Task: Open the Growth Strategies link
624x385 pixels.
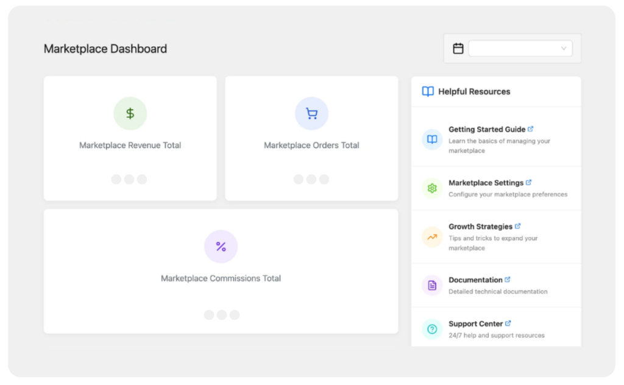Action: pyautogui.click(x=480, y=227)
